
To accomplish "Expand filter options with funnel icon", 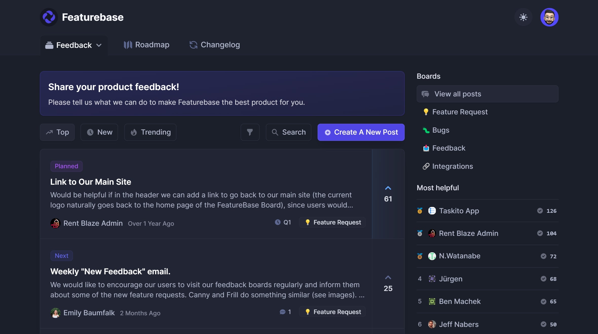I will (250, 132).
